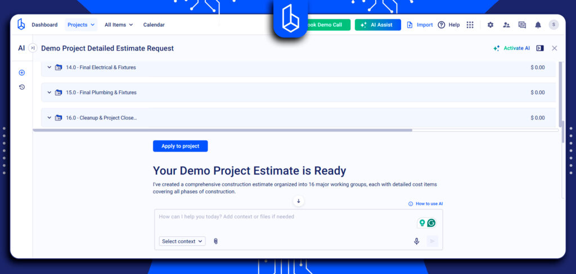Screen dimensions: 576x274
Task: Open the notifications bell
Action: point(538,25)
